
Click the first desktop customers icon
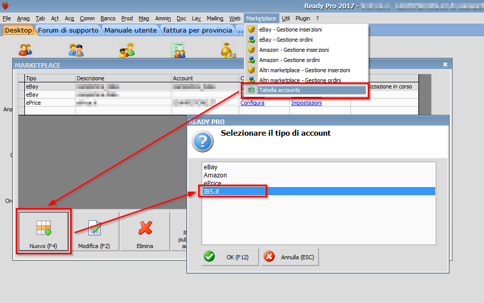coord(25,50)
